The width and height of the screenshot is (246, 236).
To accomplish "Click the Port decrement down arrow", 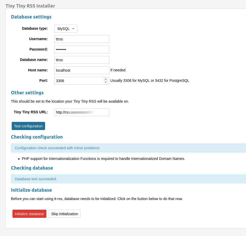I will [105, 82].
